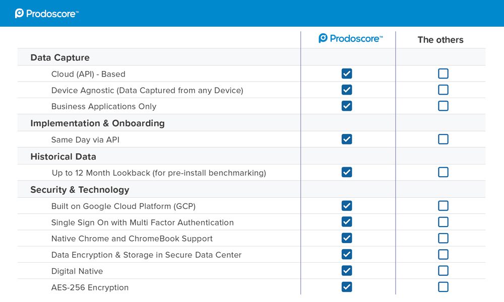The image size is (504, 302).
Task: Tick The others checkbox for Data Encryption & Storage
Action: coord(443,255)
